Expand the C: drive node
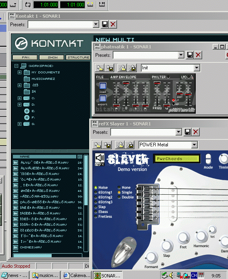The width and height of the screenshot is (228, 279). (x=20, y=98)
